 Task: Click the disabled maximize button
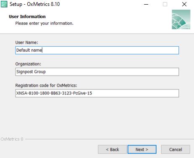coord(165,4)
